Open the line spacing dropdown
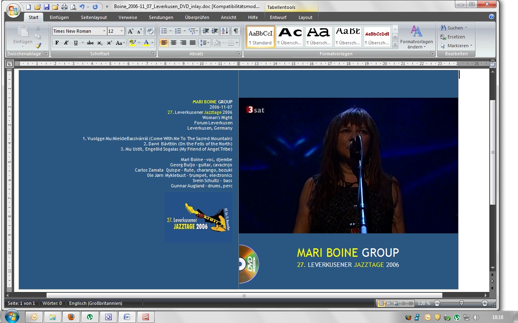Image resolution: width=518 pixels, height=323 pixels. pos(205,43)
